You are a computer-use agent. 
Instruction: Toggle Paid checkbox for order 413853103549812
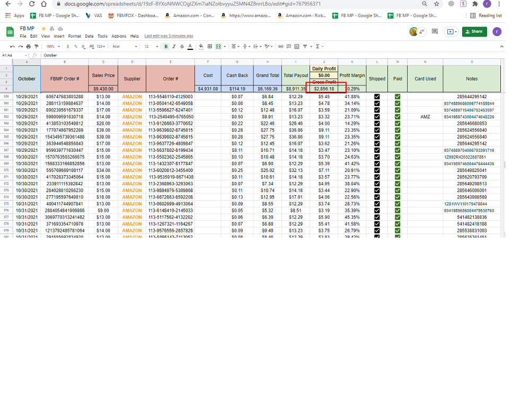(397, 124)
